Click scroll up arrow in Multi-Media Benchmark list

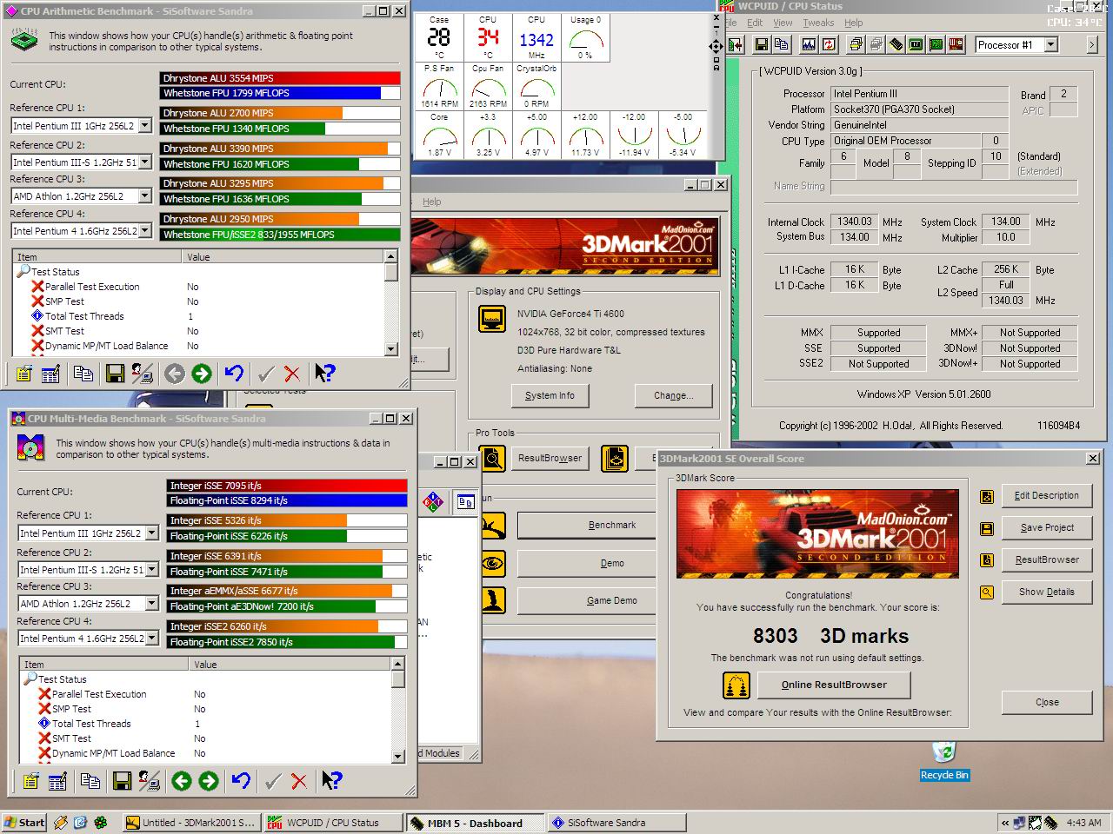point(398,665)
